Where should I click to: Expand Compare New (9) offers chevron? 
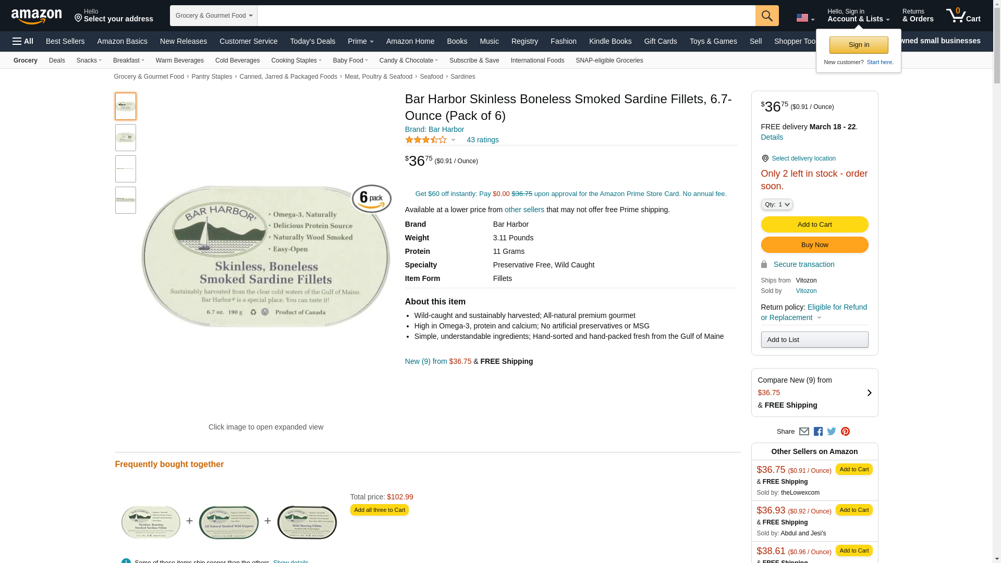(x=869, y=393)
